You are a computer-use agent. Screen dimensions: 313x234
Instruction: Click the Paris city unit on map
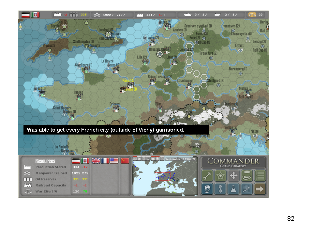coord(131,85)
